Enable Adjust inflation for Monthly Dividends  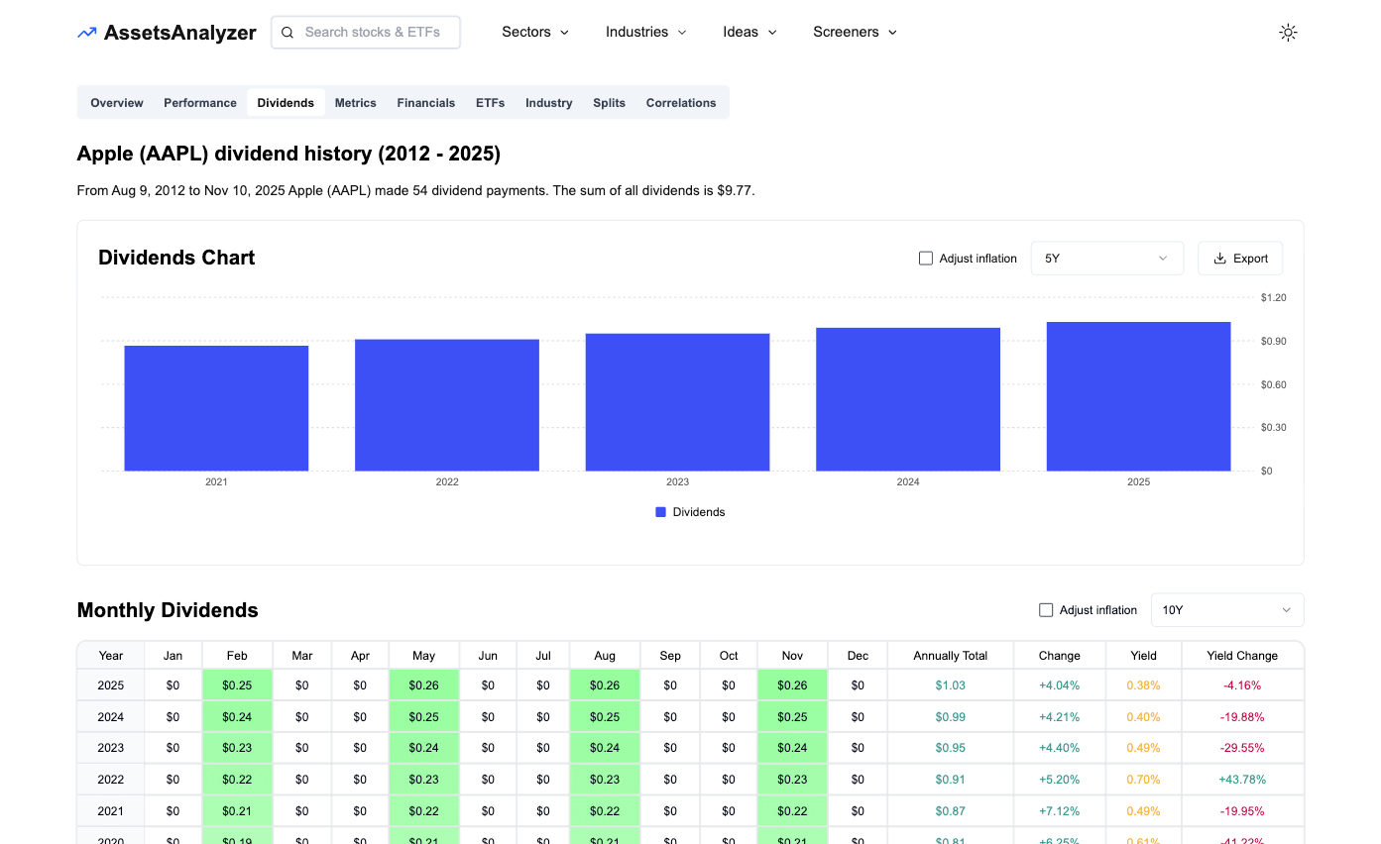(1046, 609)
